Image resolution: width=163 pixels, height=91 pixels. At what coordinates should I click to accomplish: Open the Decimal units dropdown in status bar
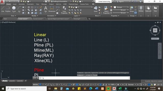point(132,85)
